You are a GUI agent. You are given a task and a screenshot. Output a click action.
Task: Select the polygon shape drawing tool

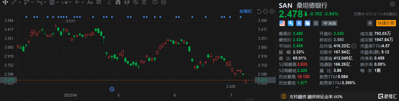pos(27,3)
